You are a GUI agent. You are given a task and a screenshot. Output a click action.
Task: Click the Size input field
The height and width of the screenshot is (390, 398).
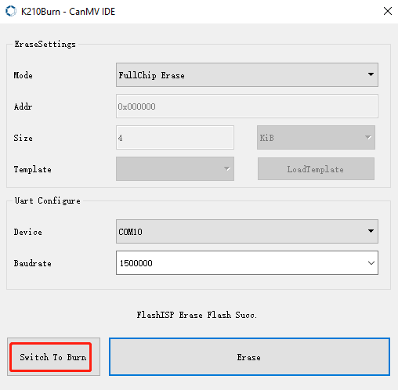tap(175, 138)
